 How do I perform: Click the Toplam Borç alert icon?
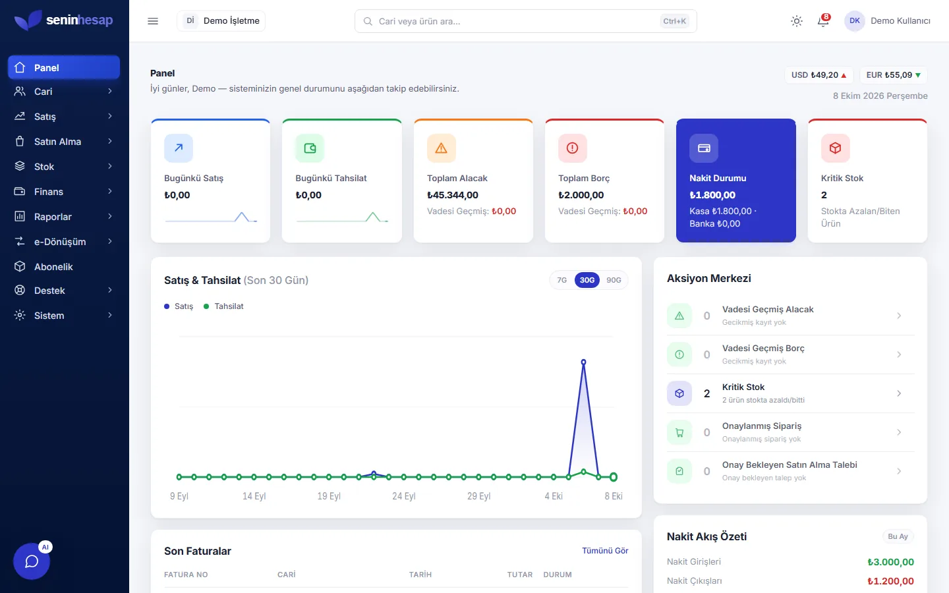tap(573, 148)
